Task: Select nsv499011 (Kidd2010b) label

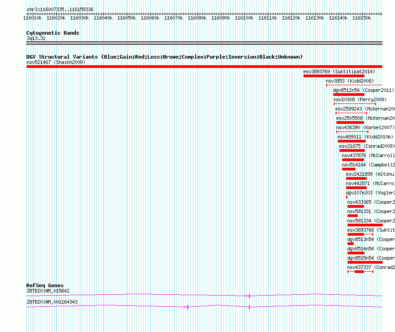Action: [365, 137]
